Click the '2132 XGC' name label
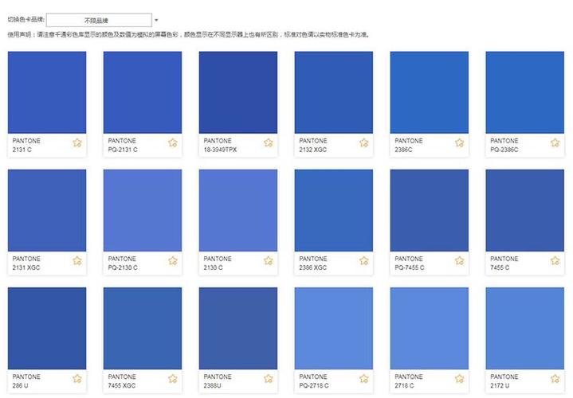 point(313,150)
